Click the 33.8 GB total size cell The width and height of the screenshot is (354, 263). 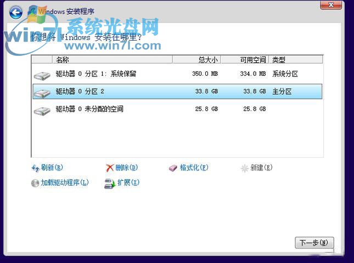[x=206, y=92]
